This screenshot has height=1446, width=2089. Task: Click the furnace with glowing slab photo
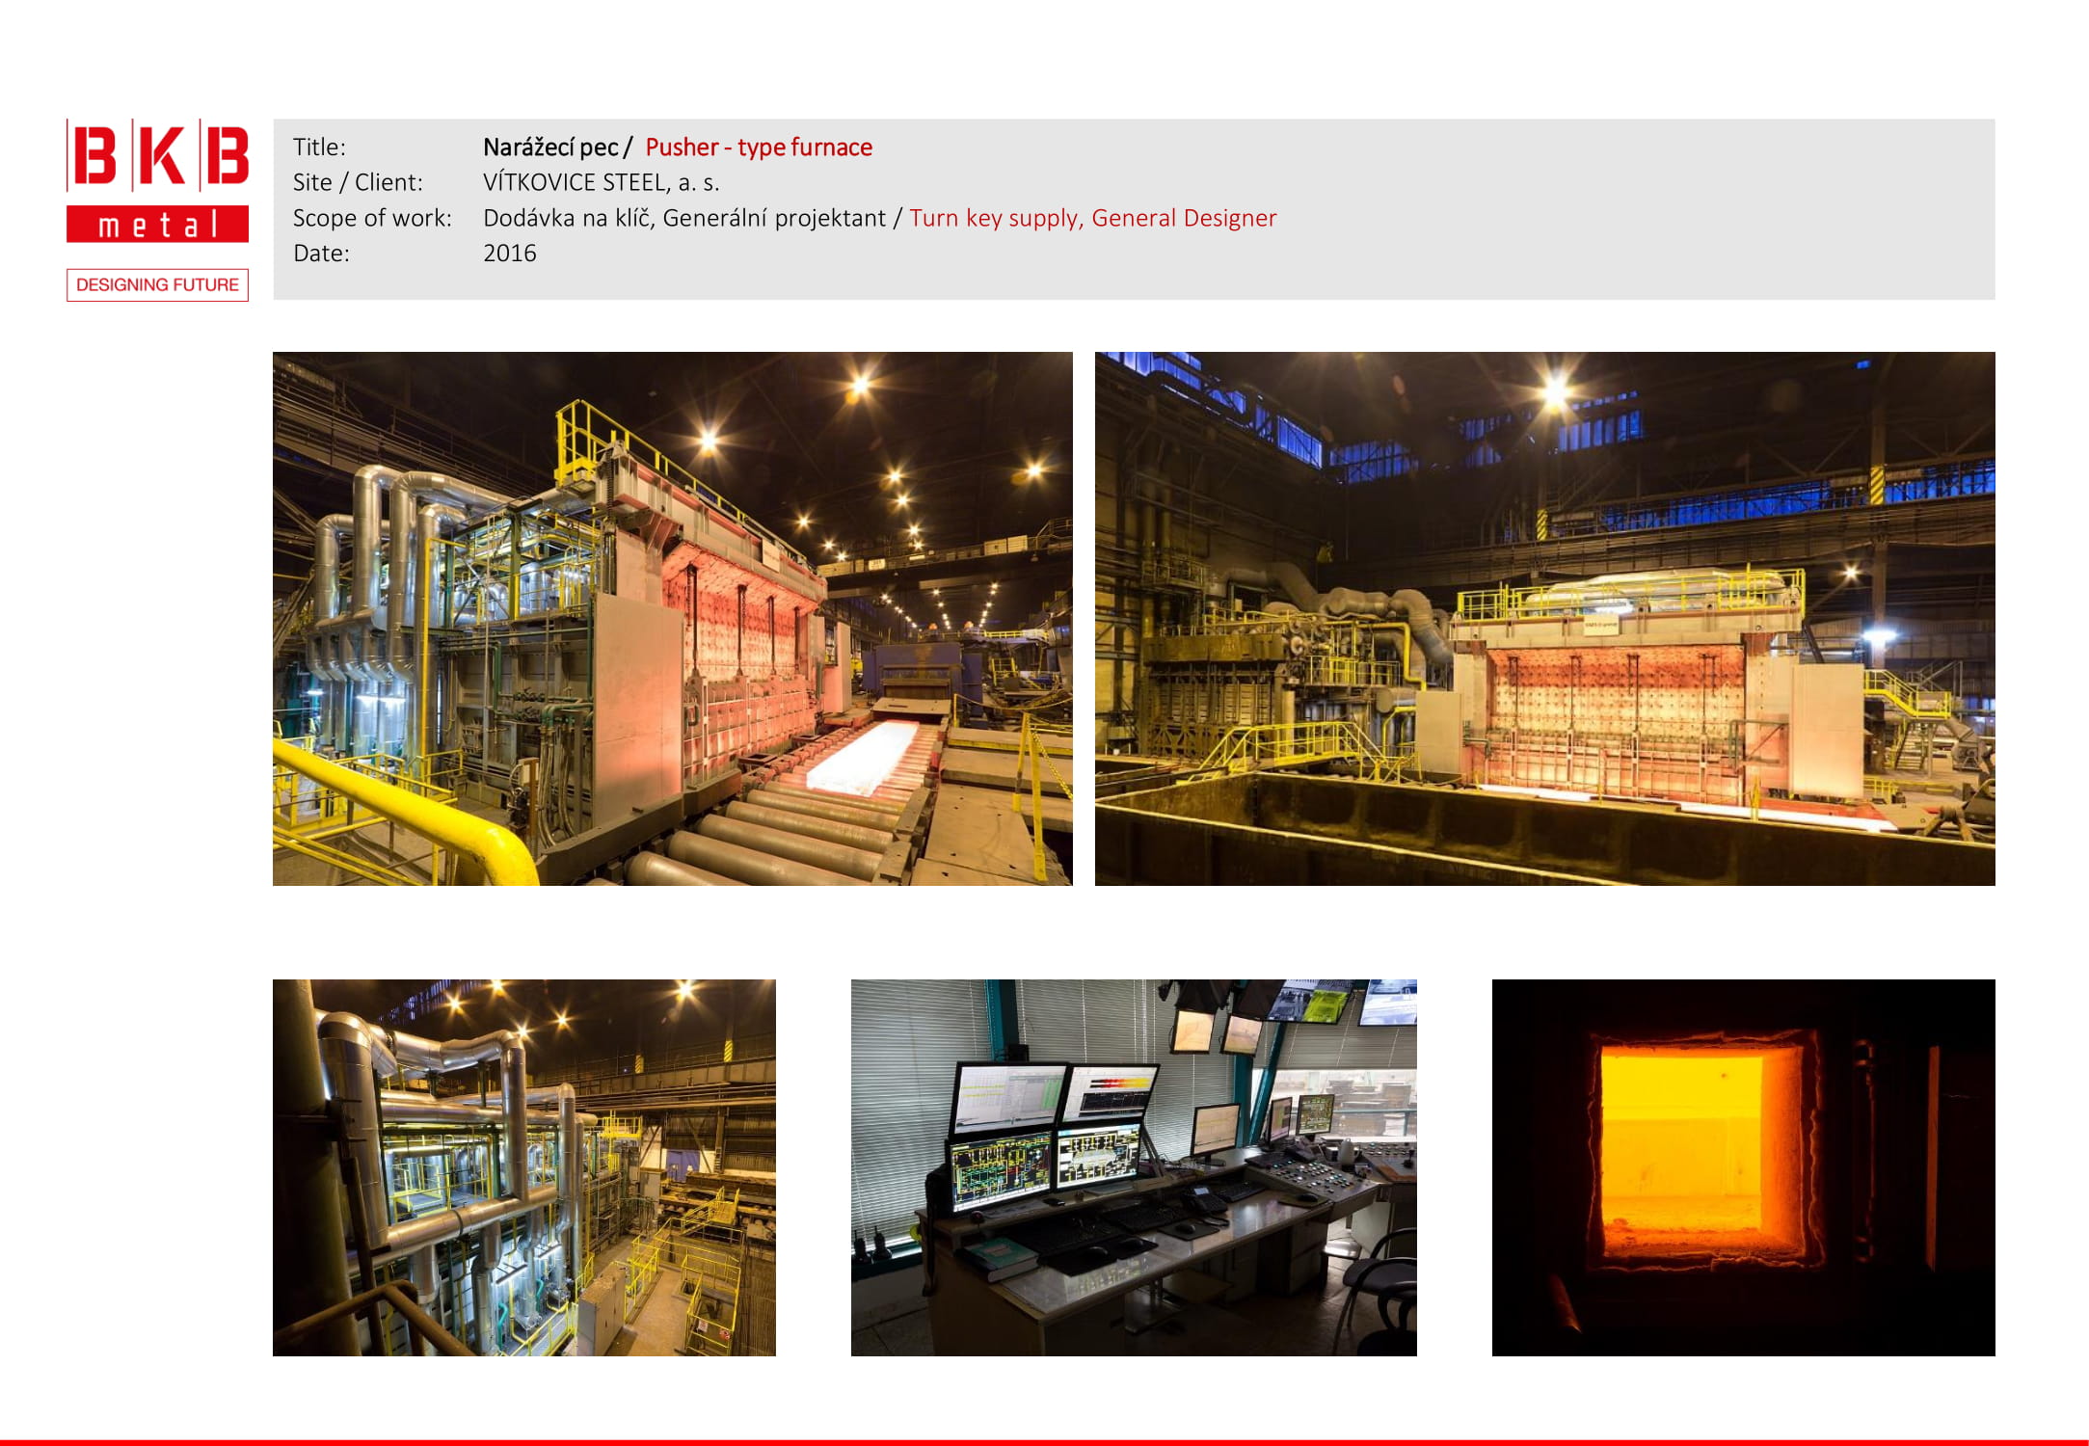[x=672, y=618]
